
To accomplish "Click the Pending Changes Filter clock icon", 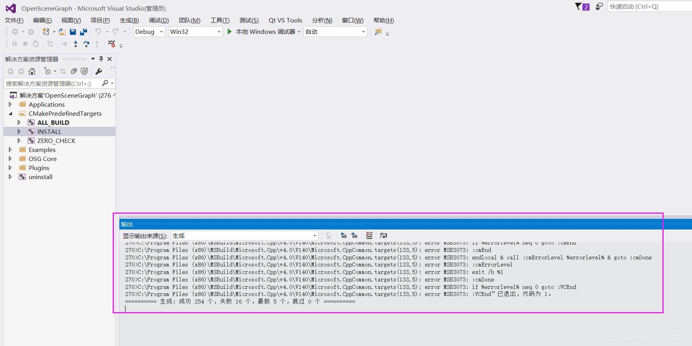I will 48,71.
